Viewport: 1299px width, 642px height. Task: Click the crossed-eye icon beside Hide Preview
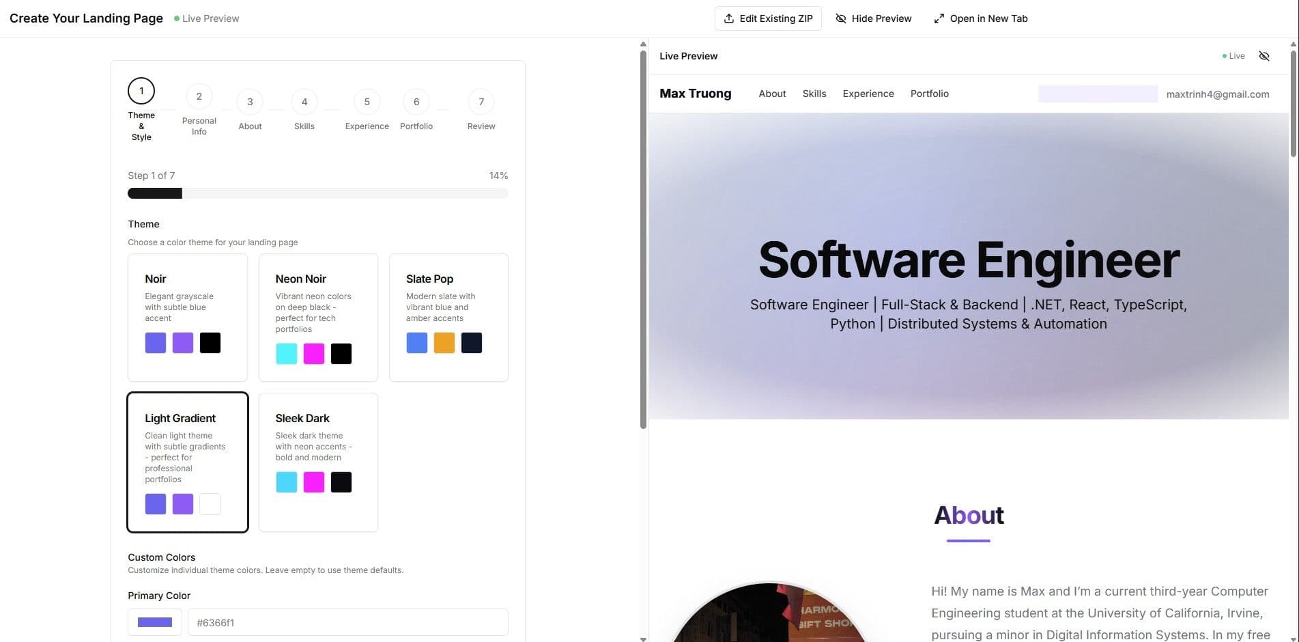click(841, 18)
